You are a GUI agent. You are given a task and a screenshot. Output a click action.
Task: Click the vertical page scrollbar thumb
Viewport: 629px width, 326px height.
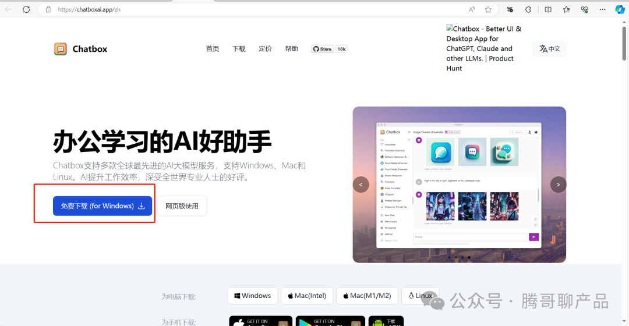point(624,43)
